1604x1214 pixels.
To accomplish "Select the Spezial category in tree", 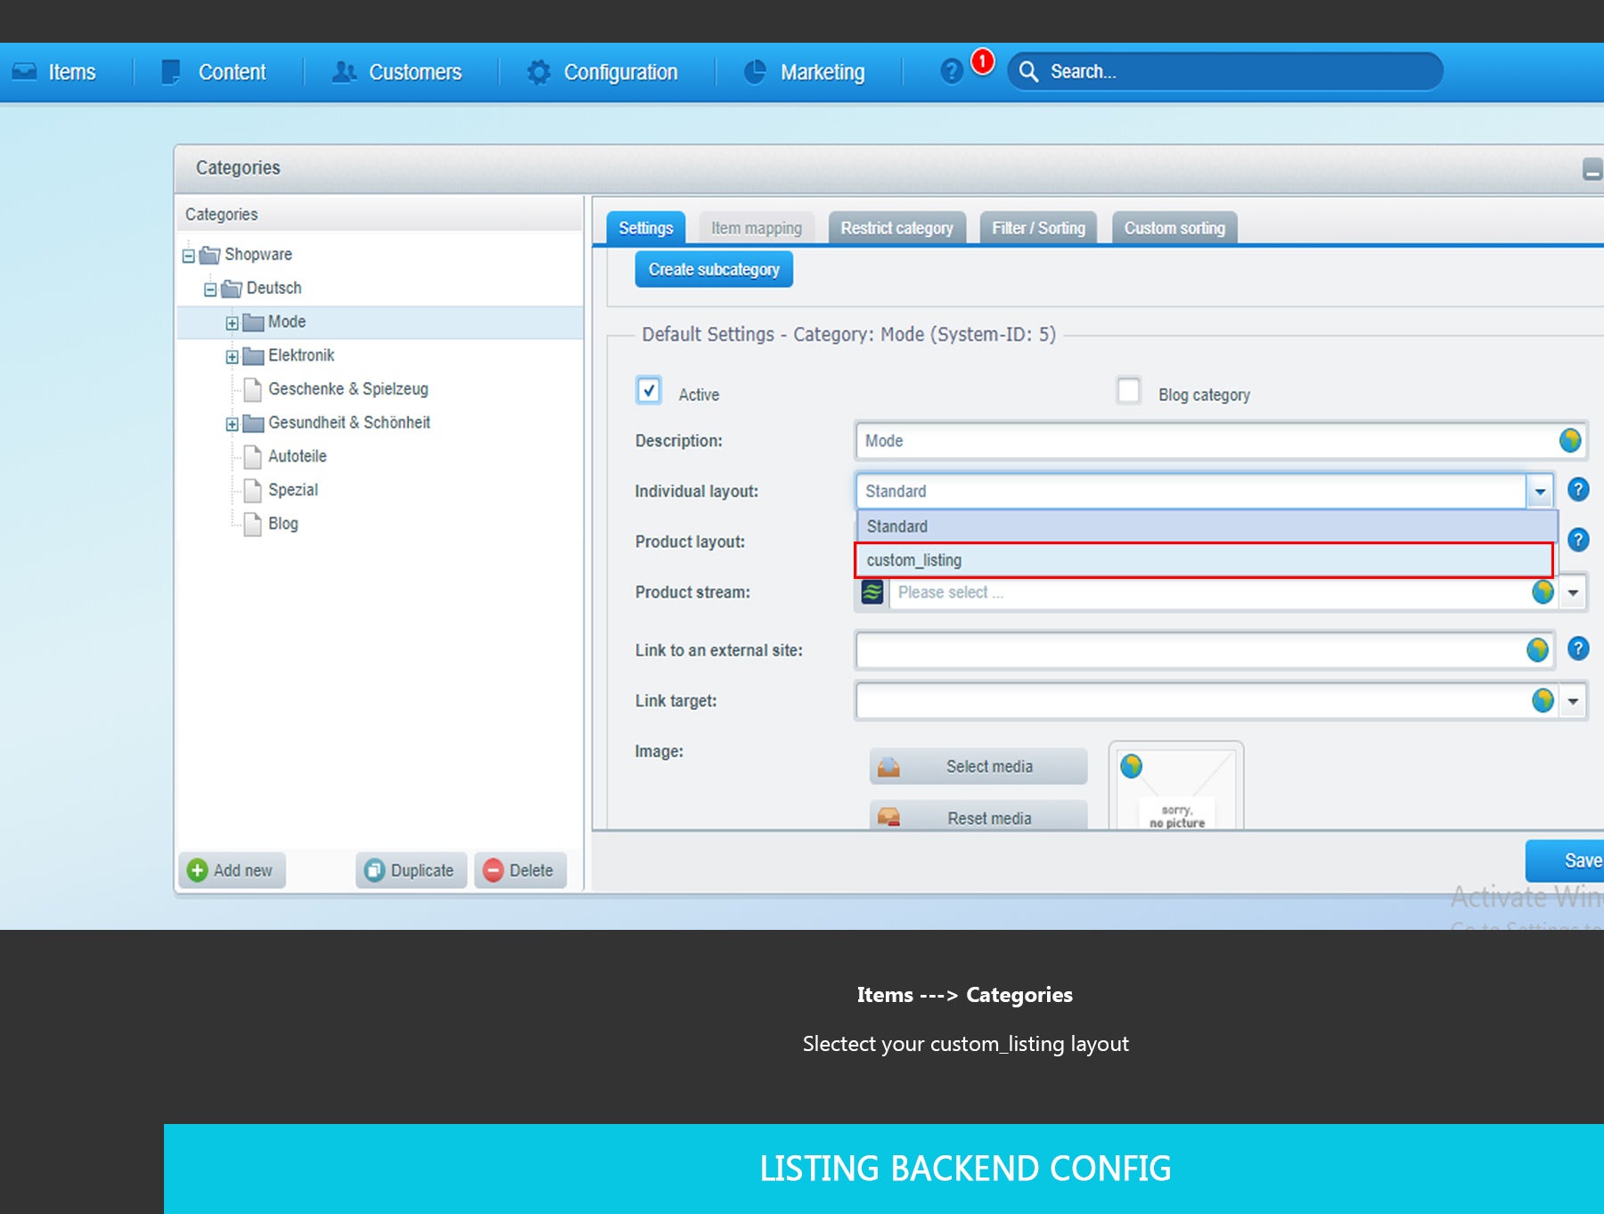I will click(x=292, y=490).
